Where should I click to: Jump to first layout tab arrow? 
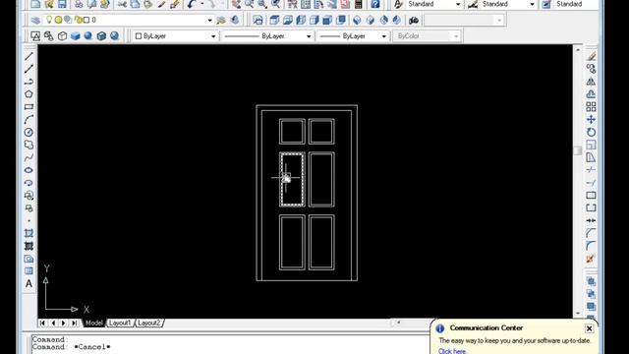(42, 323)
